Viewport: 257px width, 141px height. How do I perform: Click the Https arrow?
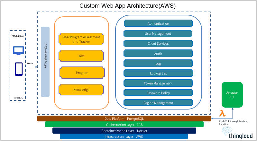[x=34, y=67]
